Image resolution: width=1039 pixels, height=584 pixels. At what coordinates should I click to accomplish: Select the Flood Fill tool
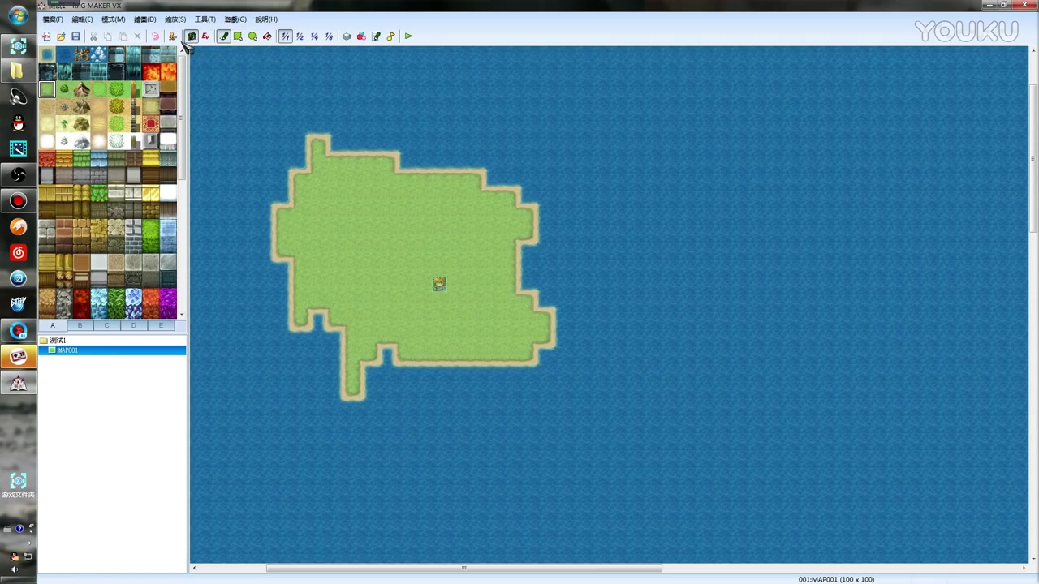pyautogui.click(x=267, y=36)
